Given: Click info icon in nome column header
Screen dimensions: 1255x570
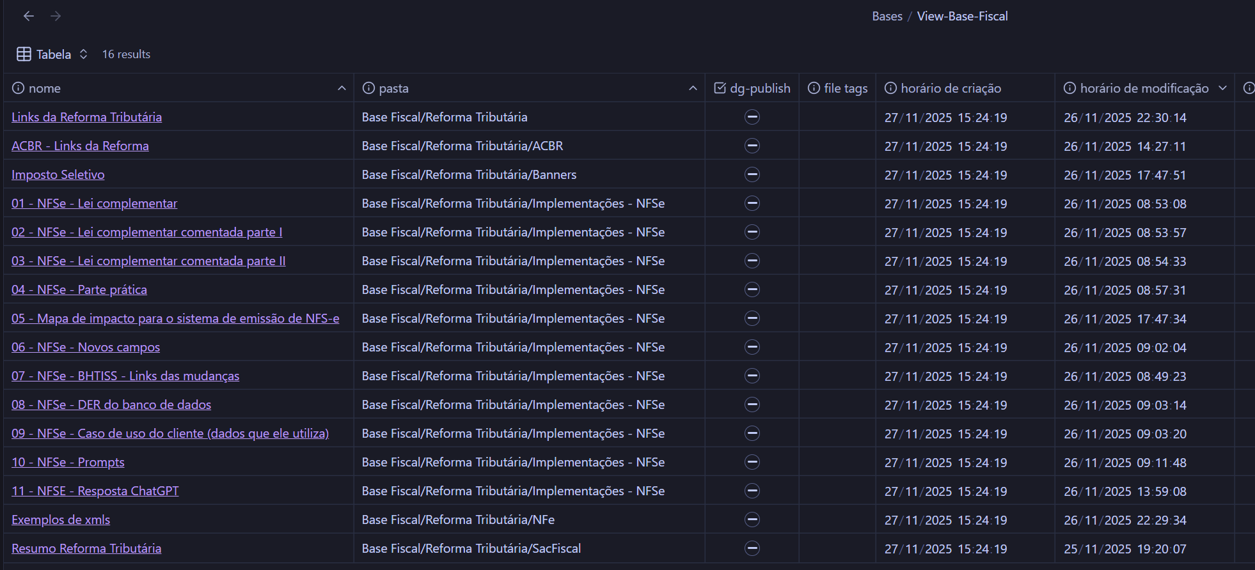Looking at the screenshot, I should (19, 88).
